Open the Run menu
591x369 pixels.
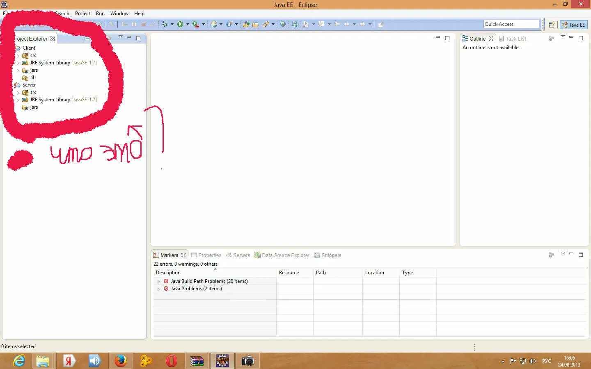click(100, 14)
